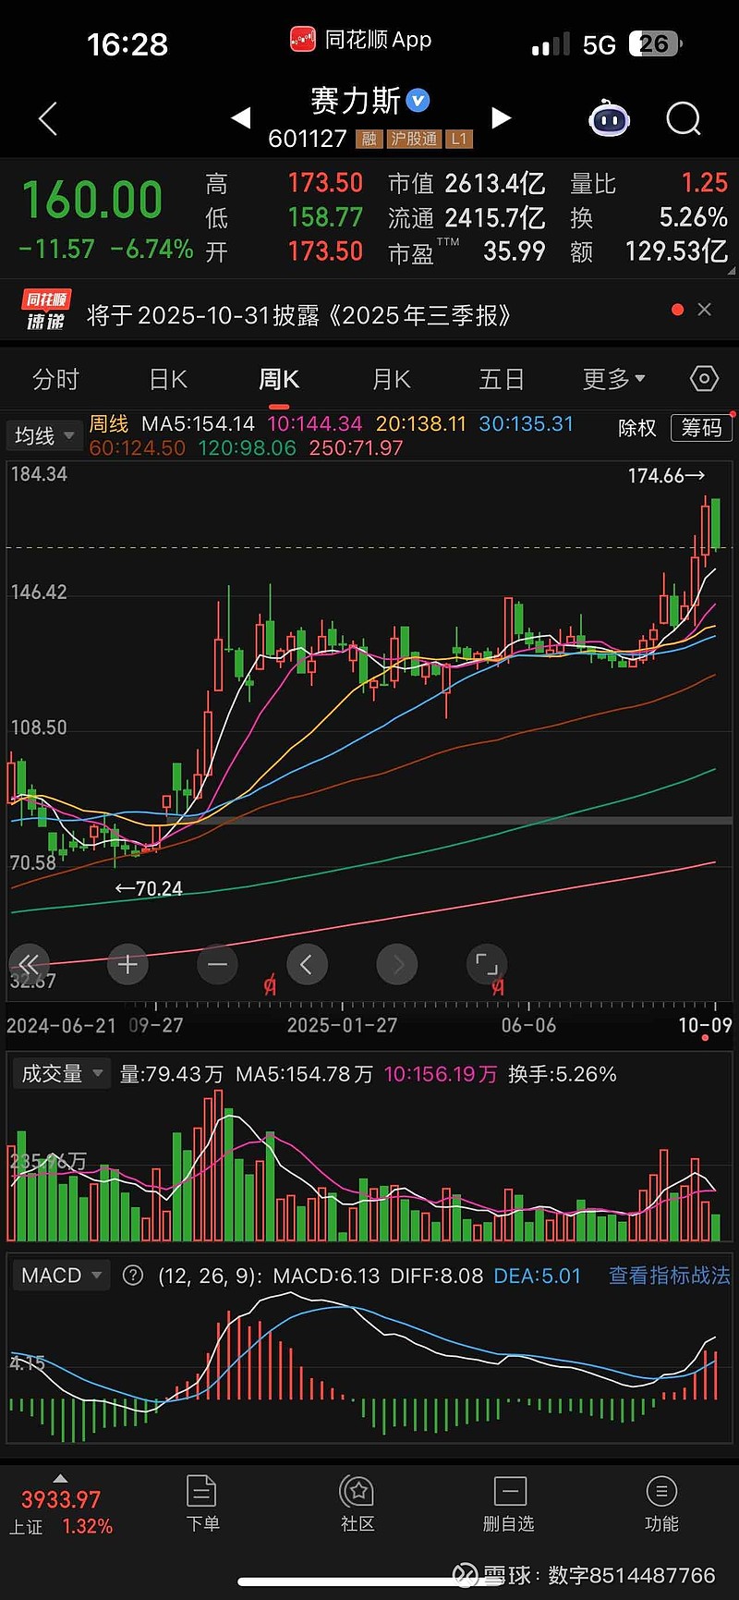Screen dimensions: 739x1600
Task: Switch to 分时 tab
Action: (56, 379)
